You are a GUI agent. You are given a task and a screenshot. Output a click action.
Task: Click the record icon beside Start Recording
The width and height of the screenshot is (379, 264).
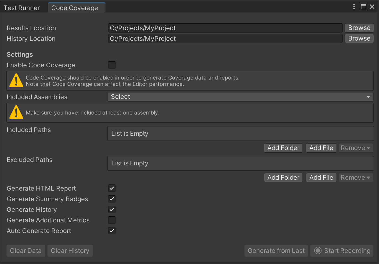tap(318, 250)
